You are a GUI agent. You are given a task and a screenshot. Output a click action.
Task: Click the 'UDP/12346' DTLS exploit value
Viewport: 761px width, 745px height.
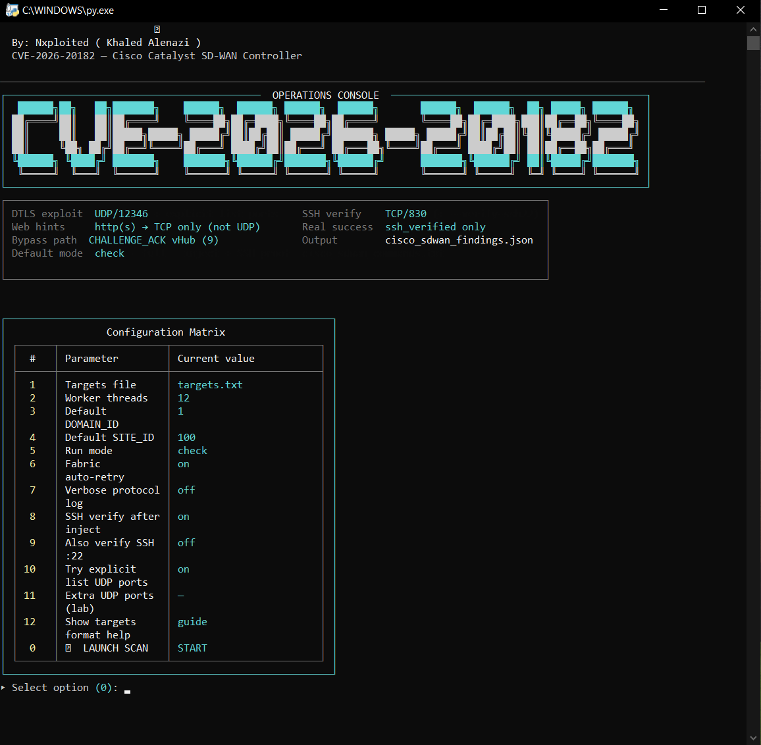tap(121, 213)
